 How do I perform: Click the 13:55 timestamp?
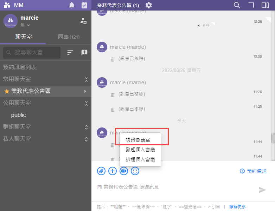(x=257, y=57)
